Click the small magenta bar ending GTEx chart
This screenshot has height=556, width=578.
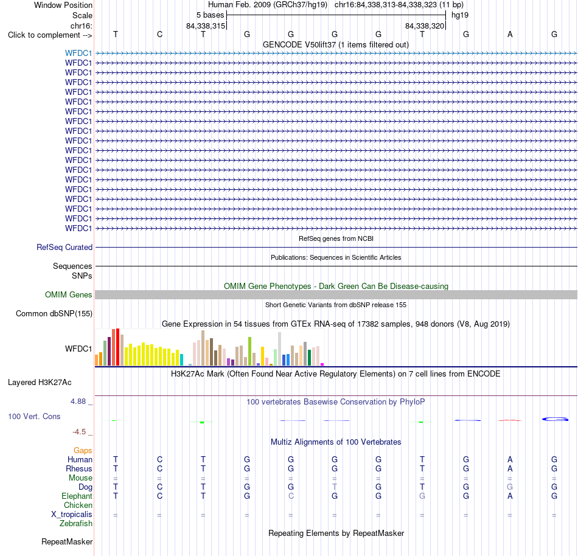[x=322, y=364]
